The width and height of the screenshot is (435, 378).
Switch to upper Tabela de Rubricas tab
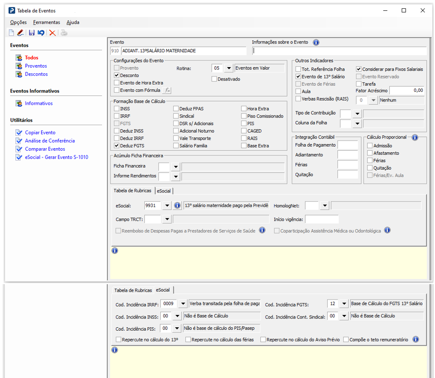133,191
